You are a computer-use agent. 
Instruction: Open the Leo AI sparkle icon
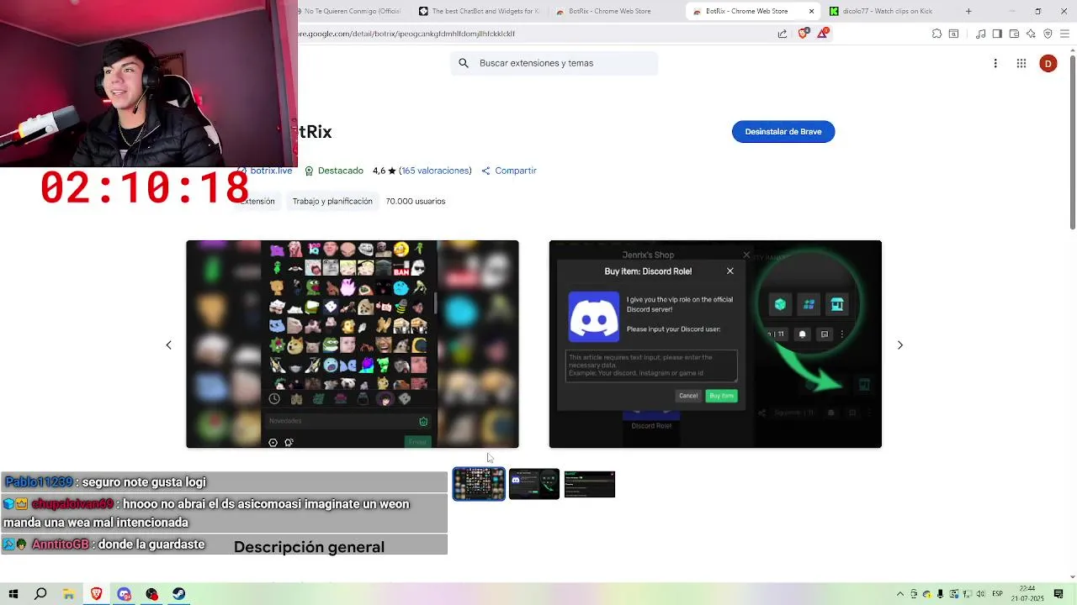tap(1031, 34)
